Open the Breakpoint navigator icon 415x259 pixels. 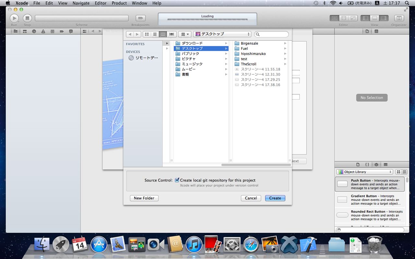pos(62,31)
